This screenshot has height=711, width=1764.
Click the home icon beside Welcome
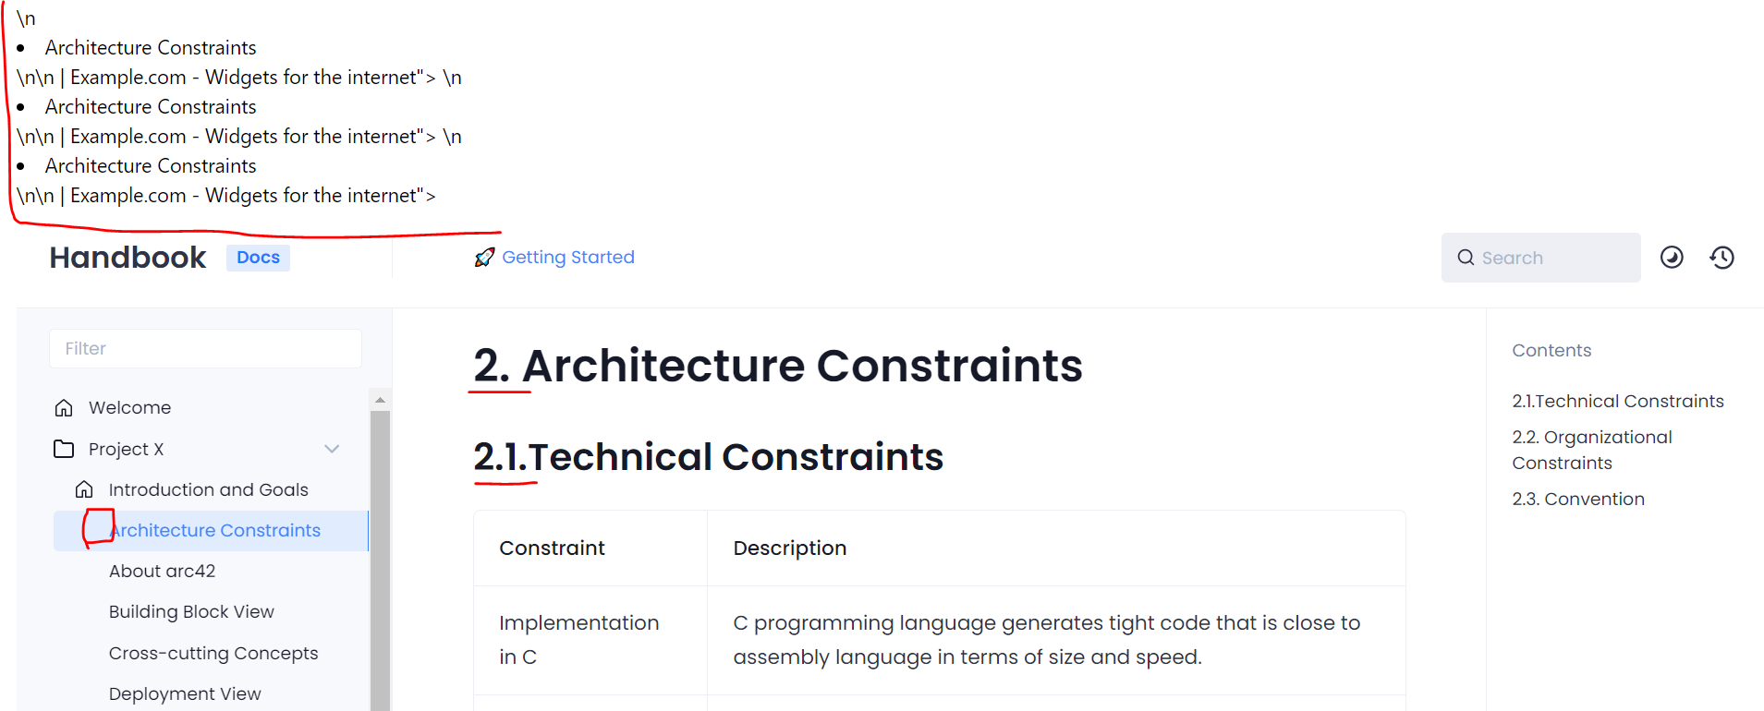point(63,407)
